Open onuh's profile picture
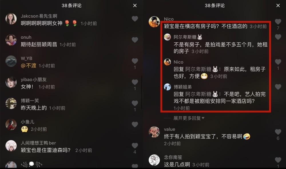 coord(11,40)
